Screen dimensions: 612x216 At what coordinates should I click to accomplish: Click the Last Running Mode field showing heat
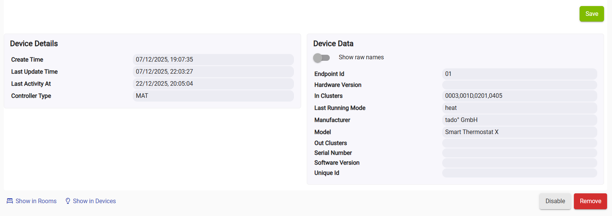point(519,108)
